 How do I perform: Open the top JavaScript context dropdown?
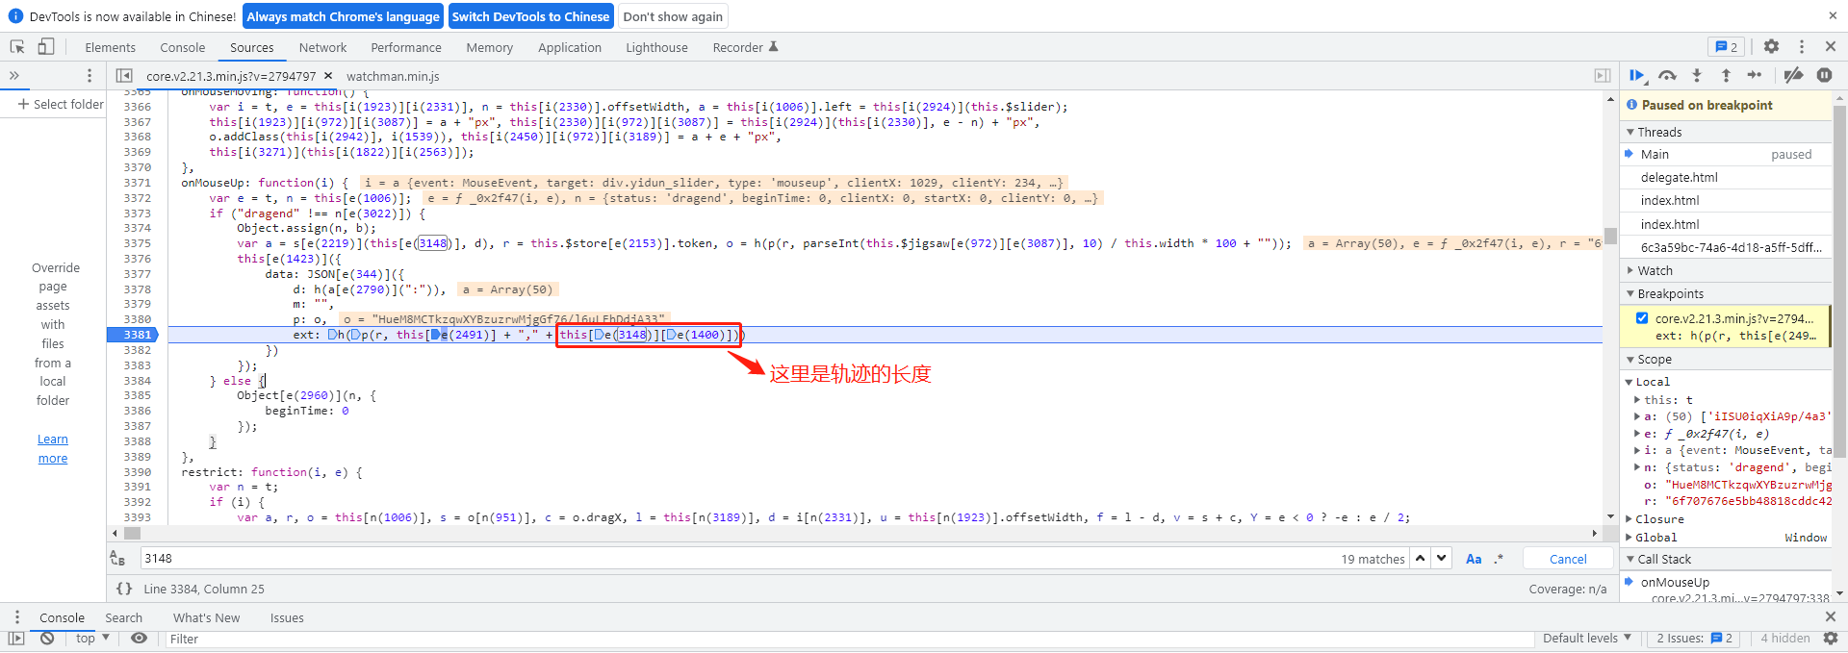[x=92, y=639]
